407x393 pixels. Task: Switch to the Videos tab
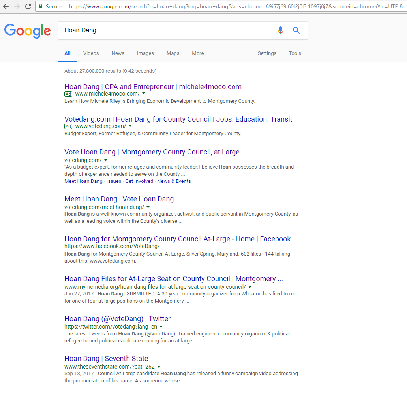click(91, 53)
